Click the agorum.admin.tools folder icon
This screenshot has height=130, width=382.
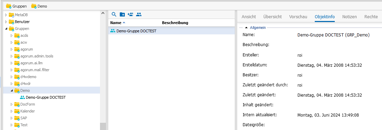17,56
